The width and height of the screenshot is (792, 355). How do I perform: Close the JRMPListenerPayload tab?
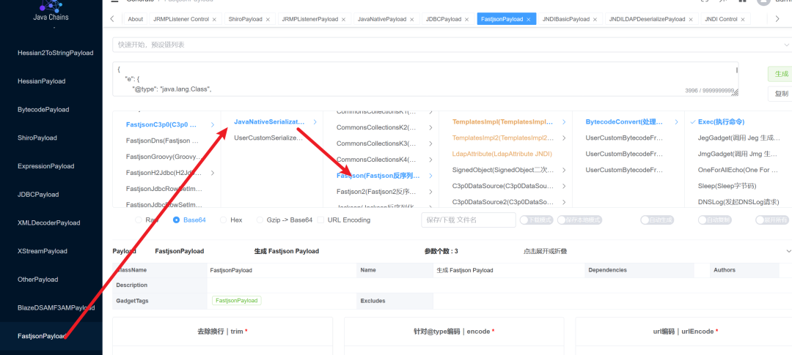click(343, 19)
